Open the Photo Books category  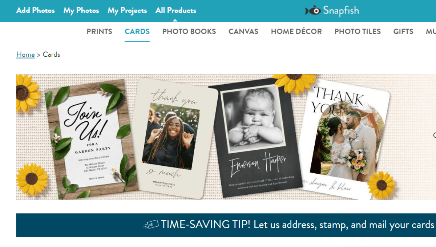pyautogui.click(x=189, y=32)
